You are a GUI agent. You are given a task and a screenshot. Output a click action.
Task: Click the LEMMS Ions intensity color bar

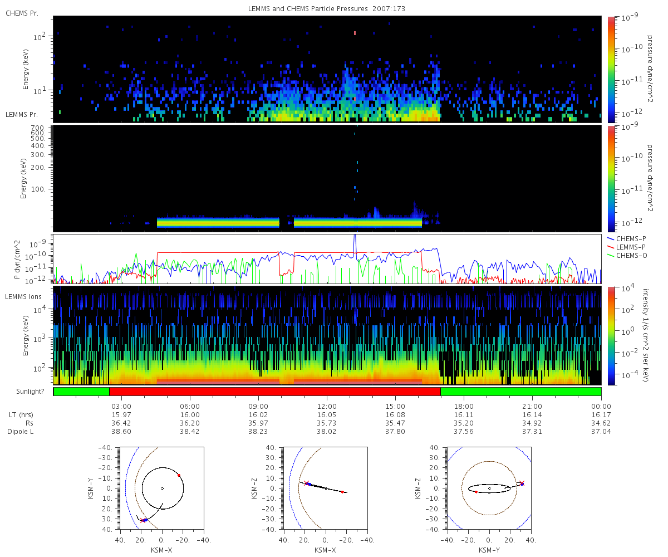(x=611, y=336)
